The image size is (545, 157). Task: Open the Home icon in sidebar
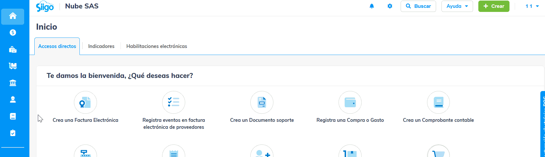point(13,16)
